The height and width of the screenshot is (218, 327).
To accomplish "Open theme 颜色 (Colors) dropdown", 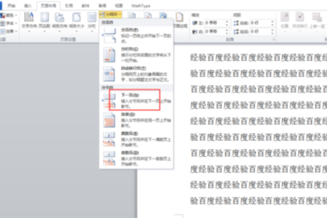I will 9,15.
